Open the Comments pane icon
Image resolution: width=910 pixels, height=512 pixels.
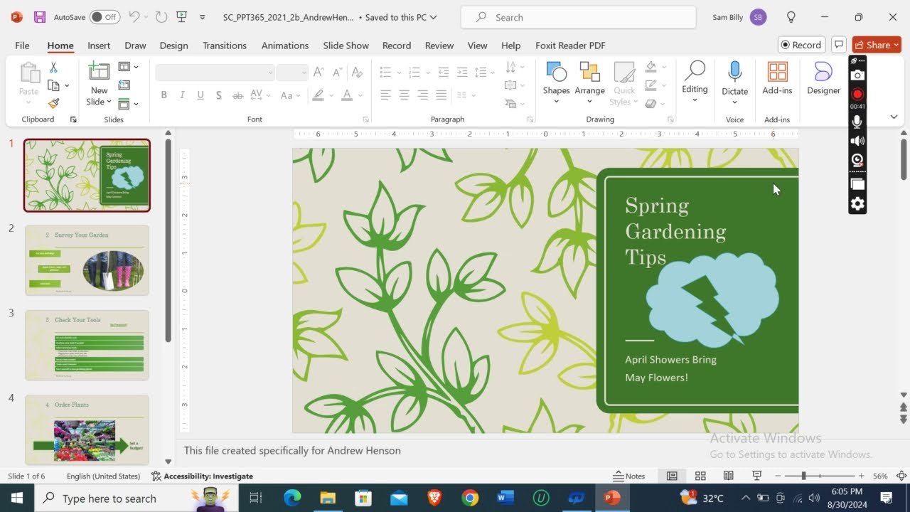coord(839,45)
